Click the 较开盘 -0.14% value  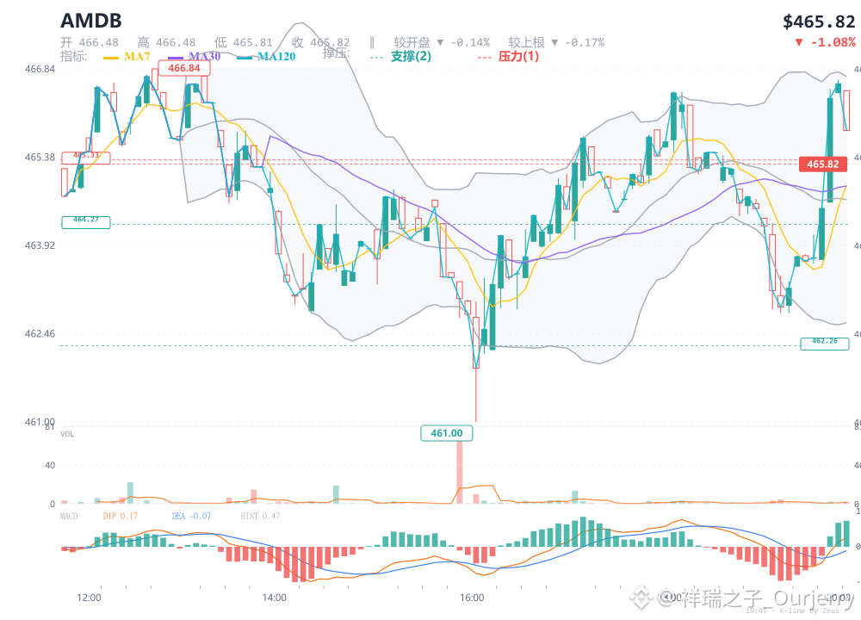click(x=442, y=42)
